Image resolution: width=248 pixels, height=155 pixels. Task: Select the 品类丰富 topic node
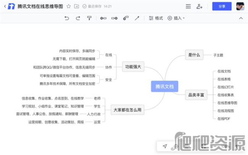196,95
